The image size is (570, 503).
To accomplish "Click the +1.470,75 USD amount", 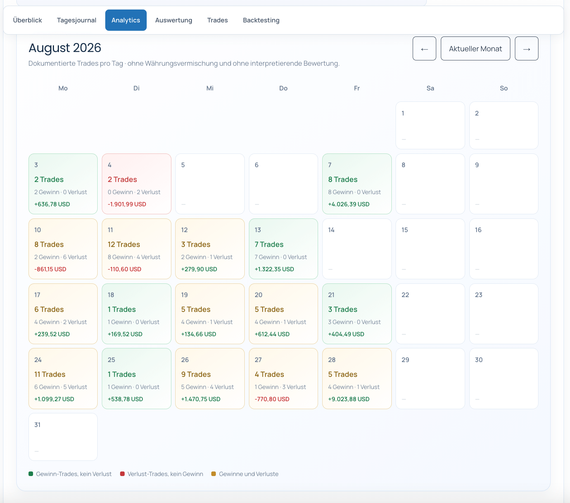I will [x=201, y=399].
